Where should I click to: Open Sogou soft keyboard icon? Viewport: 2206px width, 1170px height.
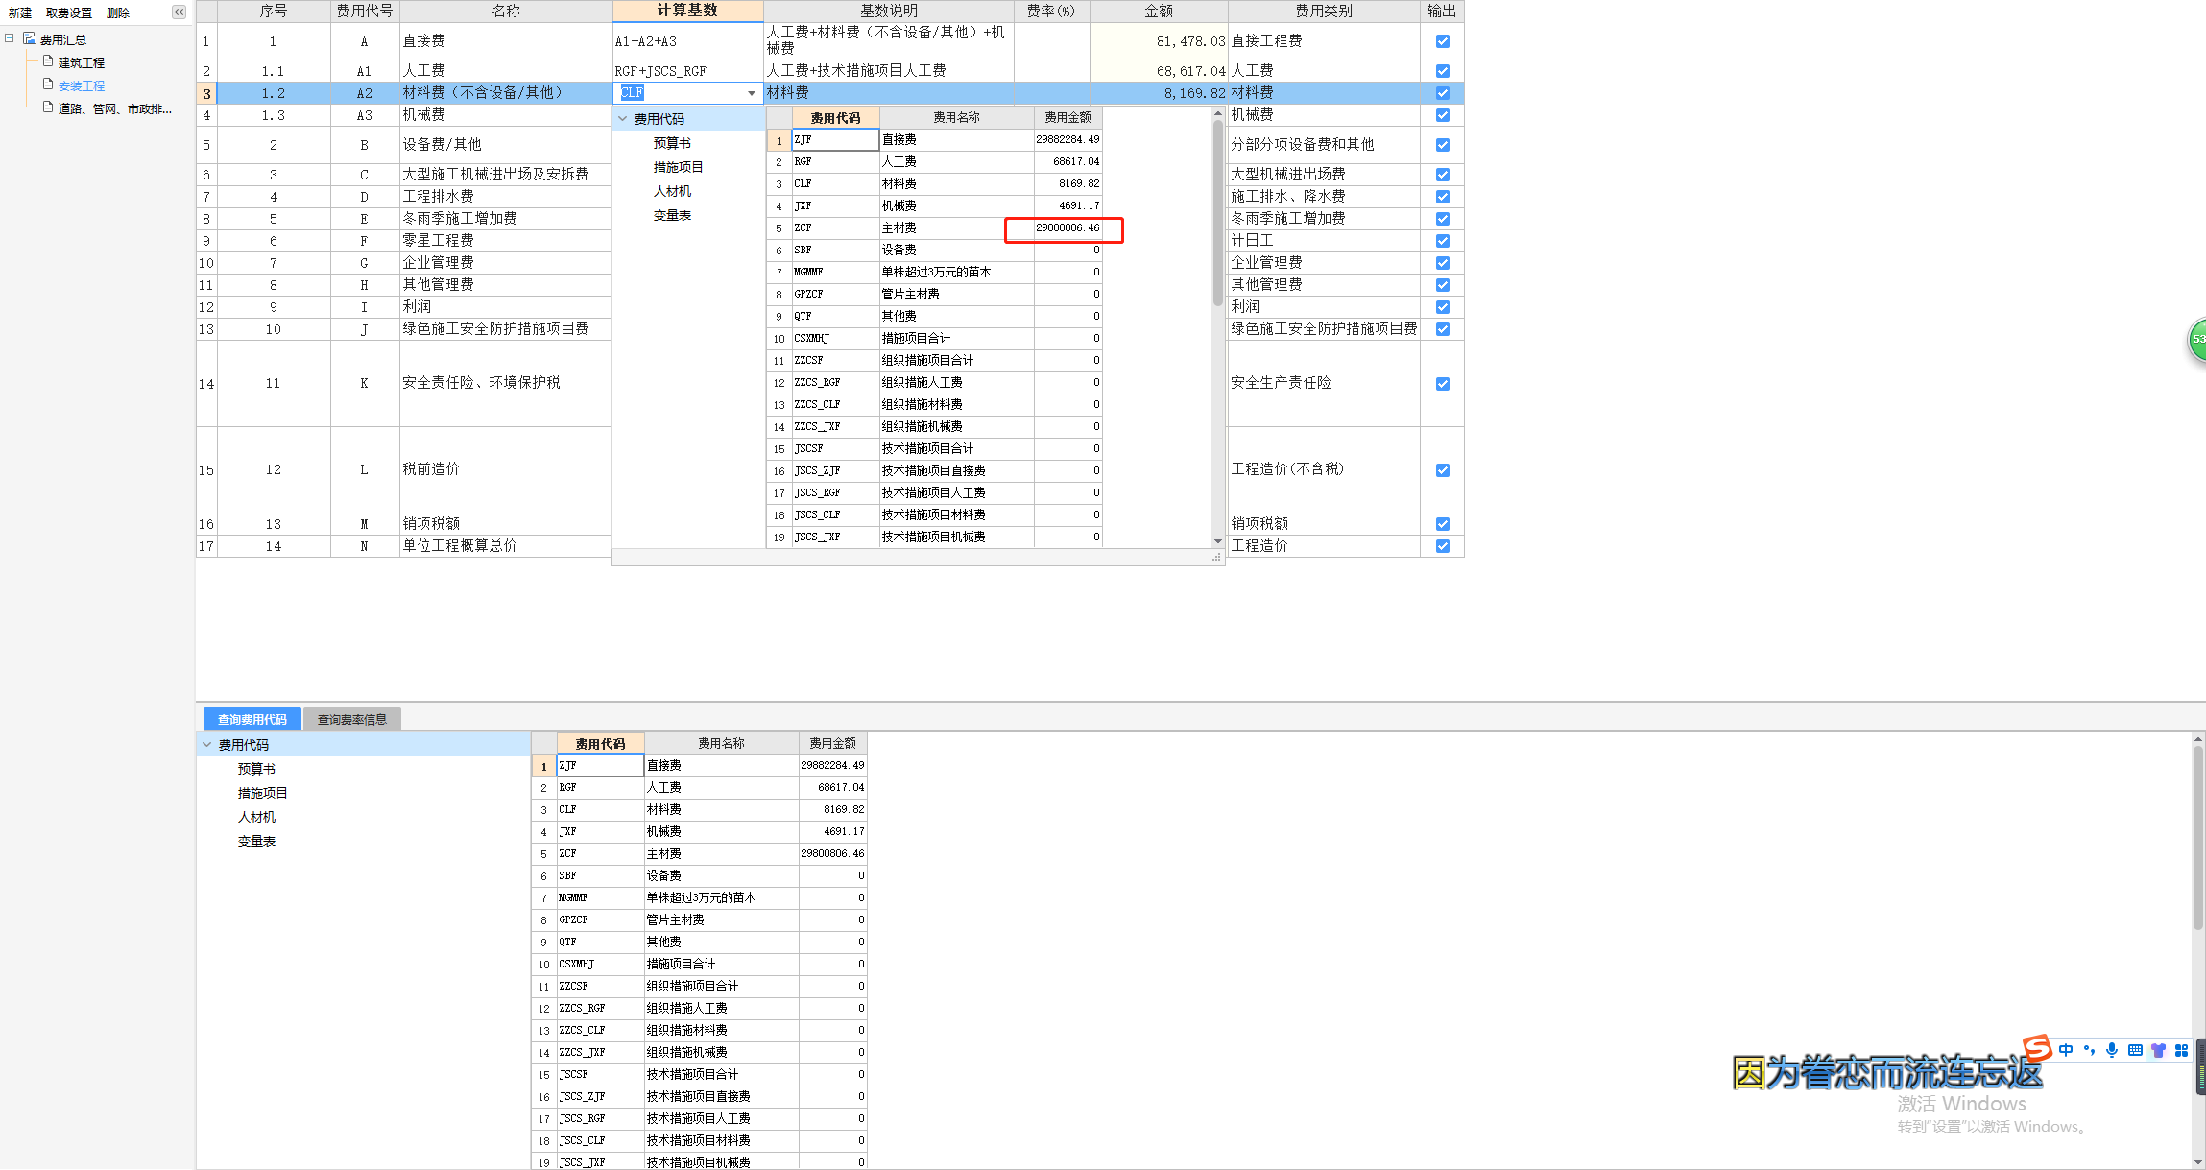point(2135,1050)
